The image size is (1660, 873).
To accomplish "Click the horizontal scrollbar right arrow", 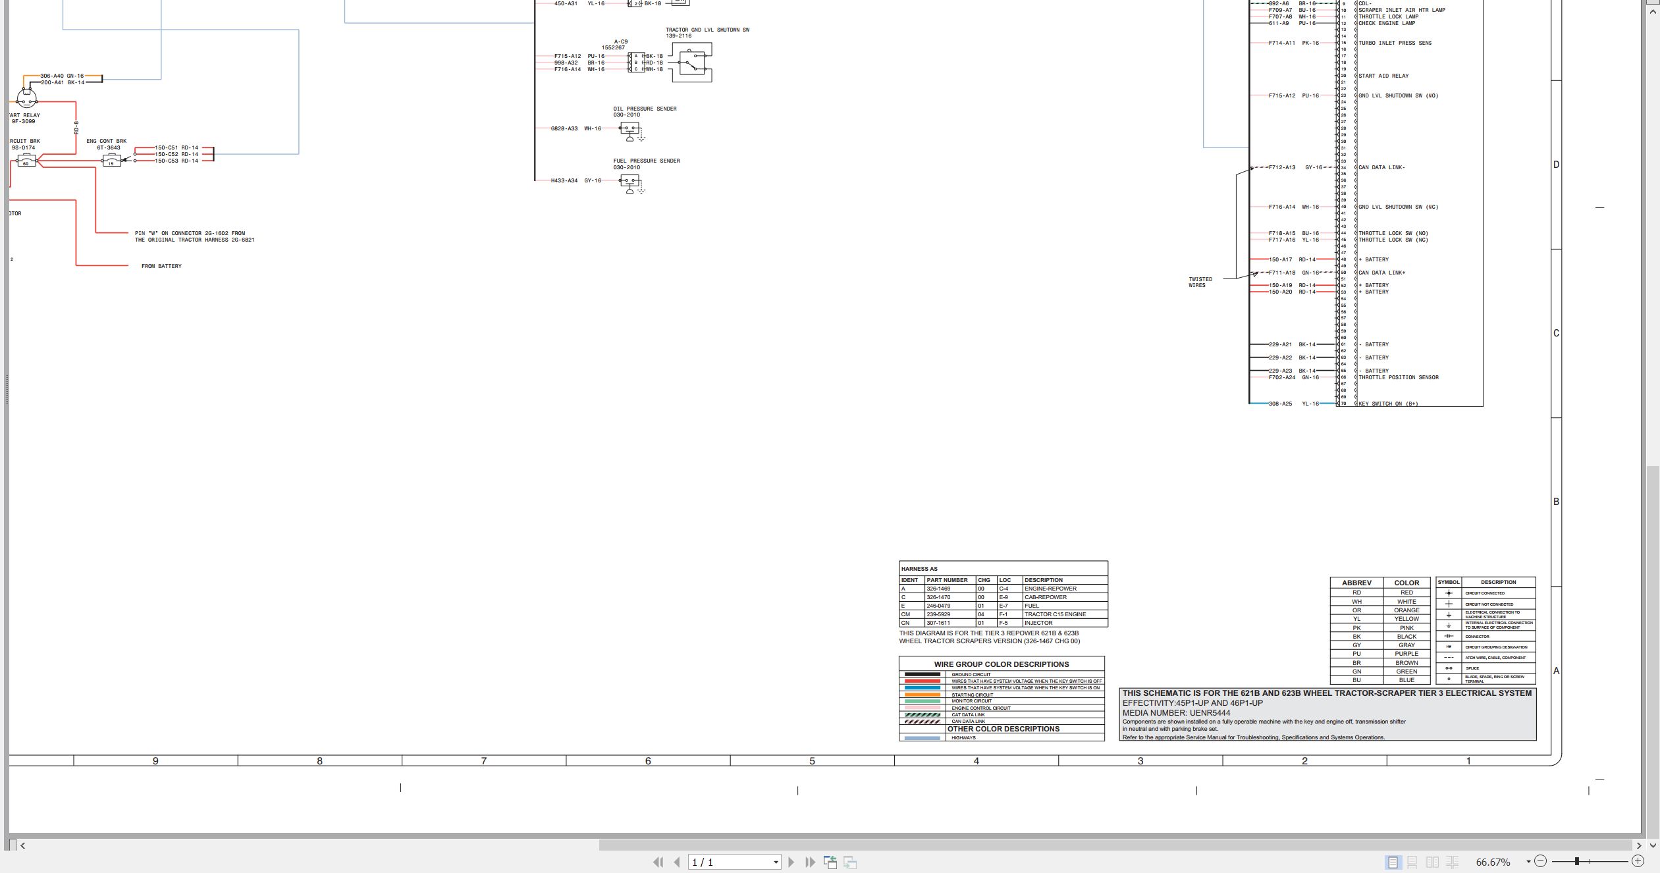I will point(1639,845).
